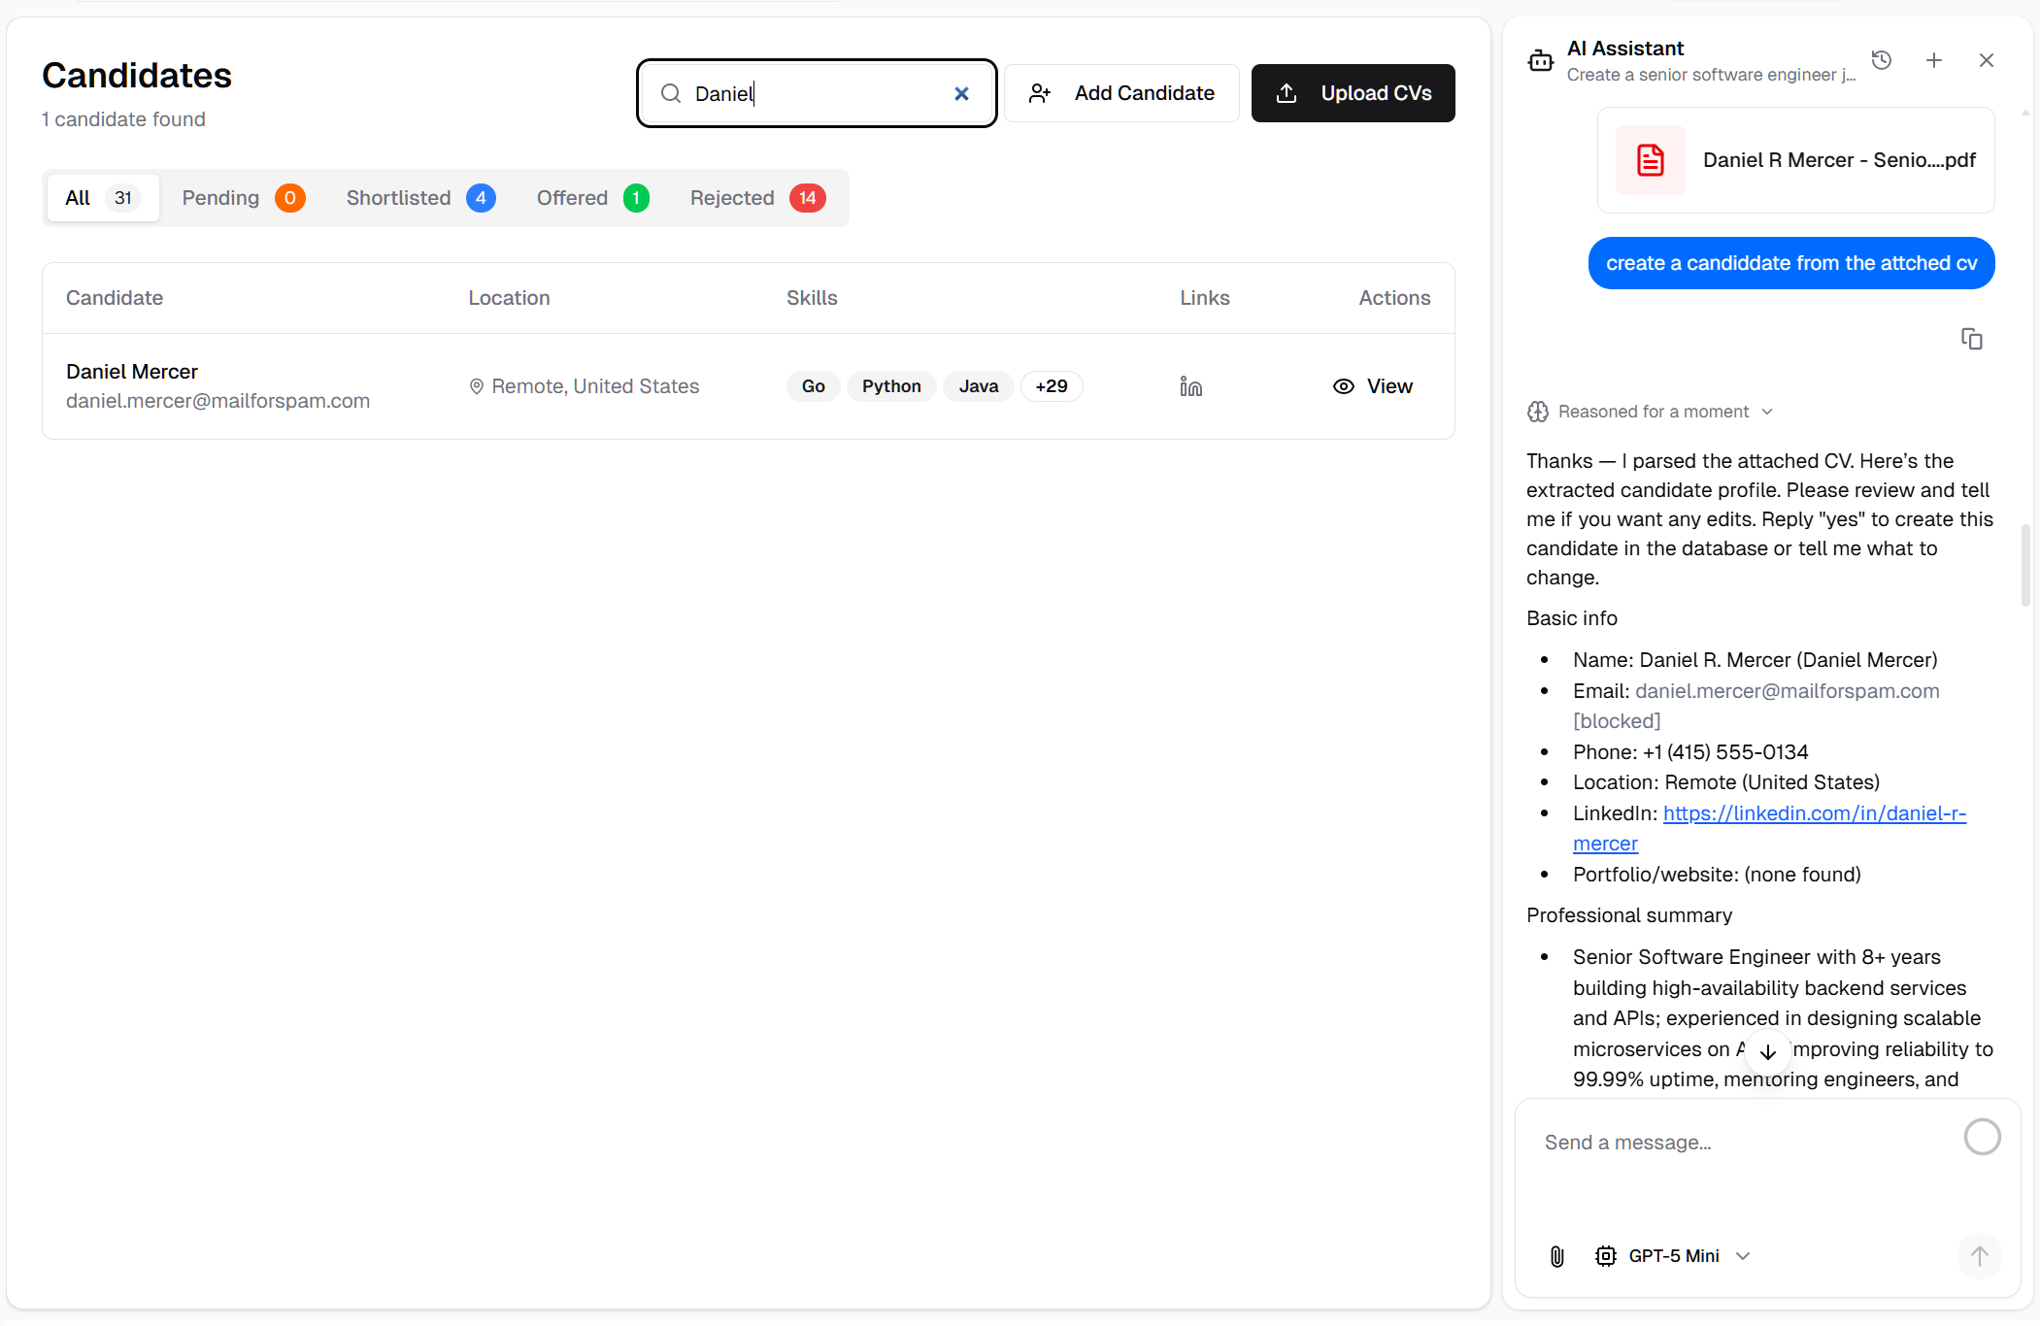Open the attached Daniel R Mercer PDF file
This screenshot has width=2040, height=1326.
tap(1795, 160)
